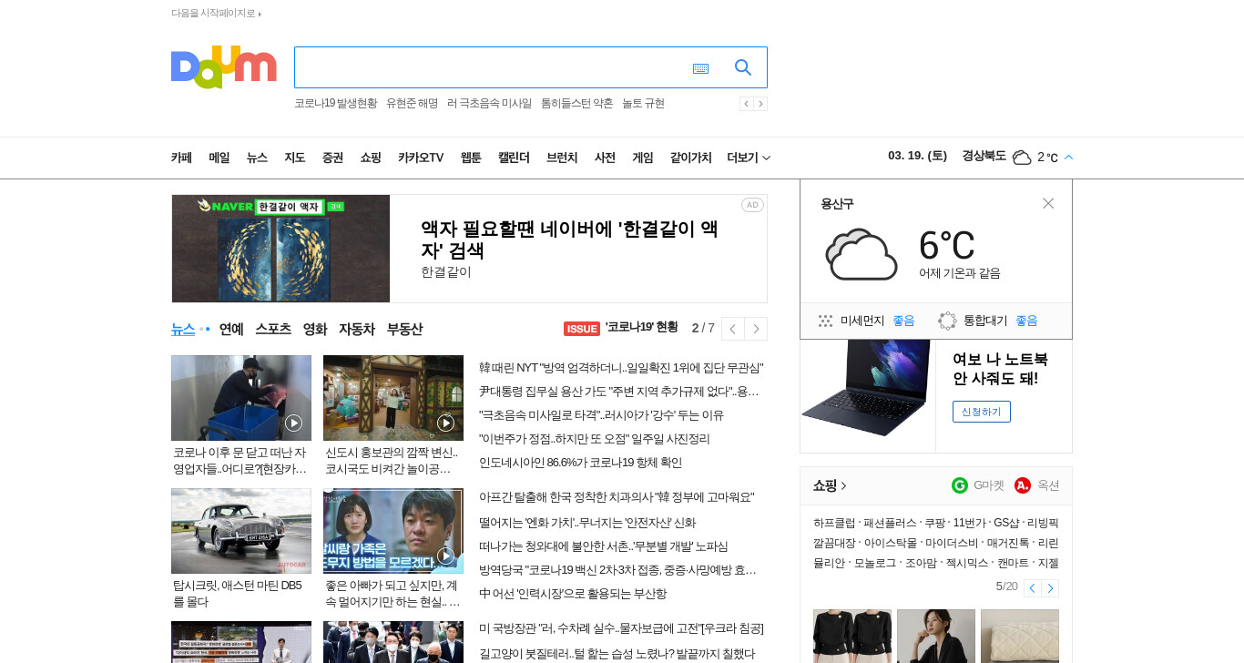Go to next shopping page arrow
This screenshot has height=663, width=1244.
[x=1050, y=588]
